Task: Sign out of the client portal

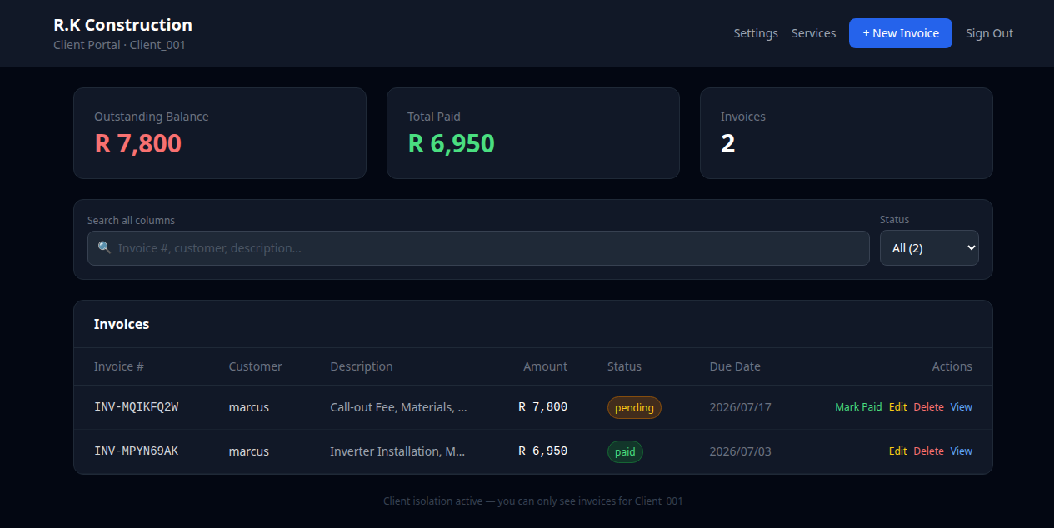Action: pyautogui.click(x=989, y=33)
